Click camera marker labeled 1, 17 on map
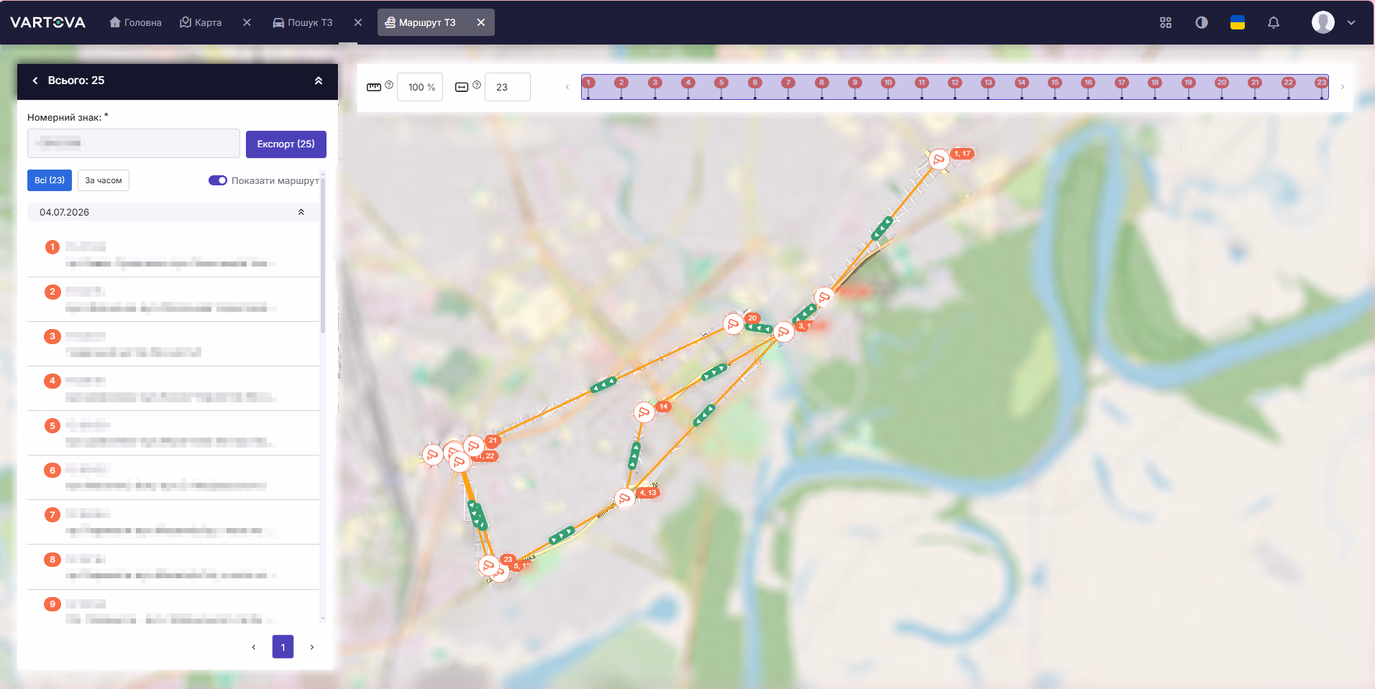Image resolution: width=1375 pixels, height=689 pixels. (938, 159)
